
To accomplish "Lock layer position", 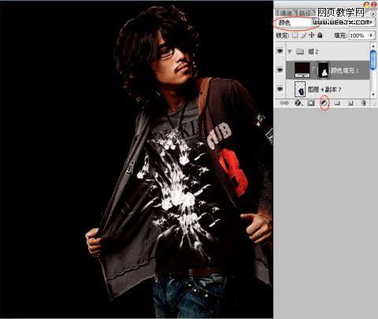I will click(x=312, y=35).
